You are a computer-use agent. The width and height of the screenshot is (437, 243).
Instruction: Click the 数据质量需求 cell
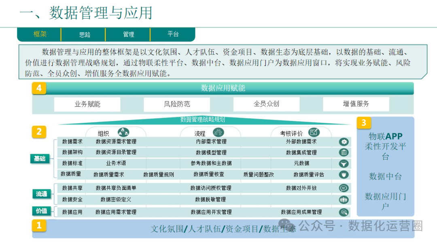pyautogui.click(x=109, y=174)
